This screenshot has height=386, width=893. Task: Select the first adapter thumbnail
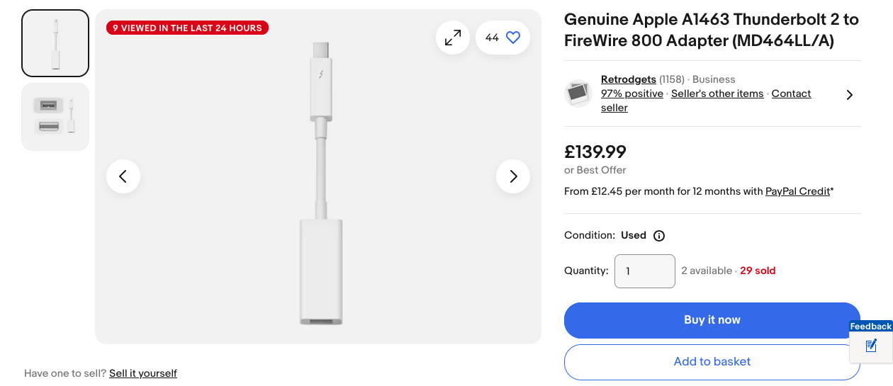pos(55,43)
